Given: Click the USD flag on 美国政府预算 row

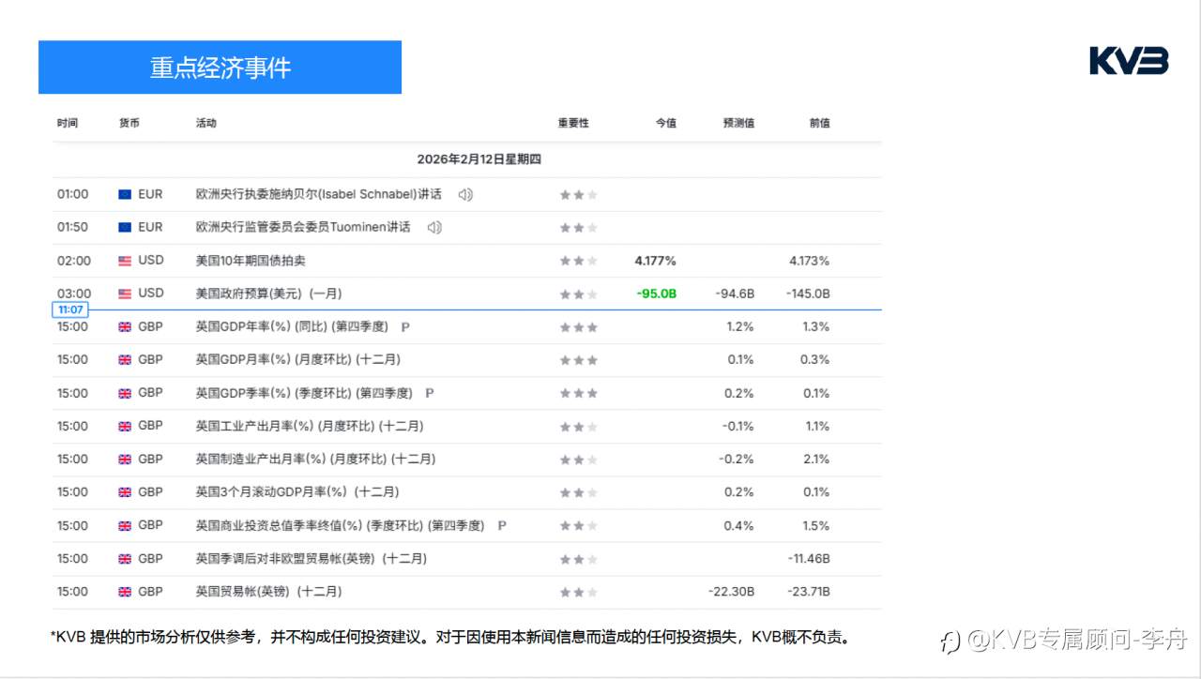Looking at the screenshot, I should pos(123,293).
